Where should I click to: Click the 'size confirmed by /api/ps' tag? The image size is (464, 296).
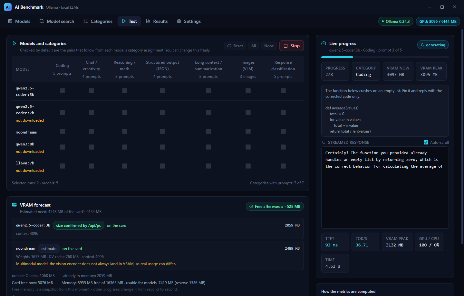point(79,226)
